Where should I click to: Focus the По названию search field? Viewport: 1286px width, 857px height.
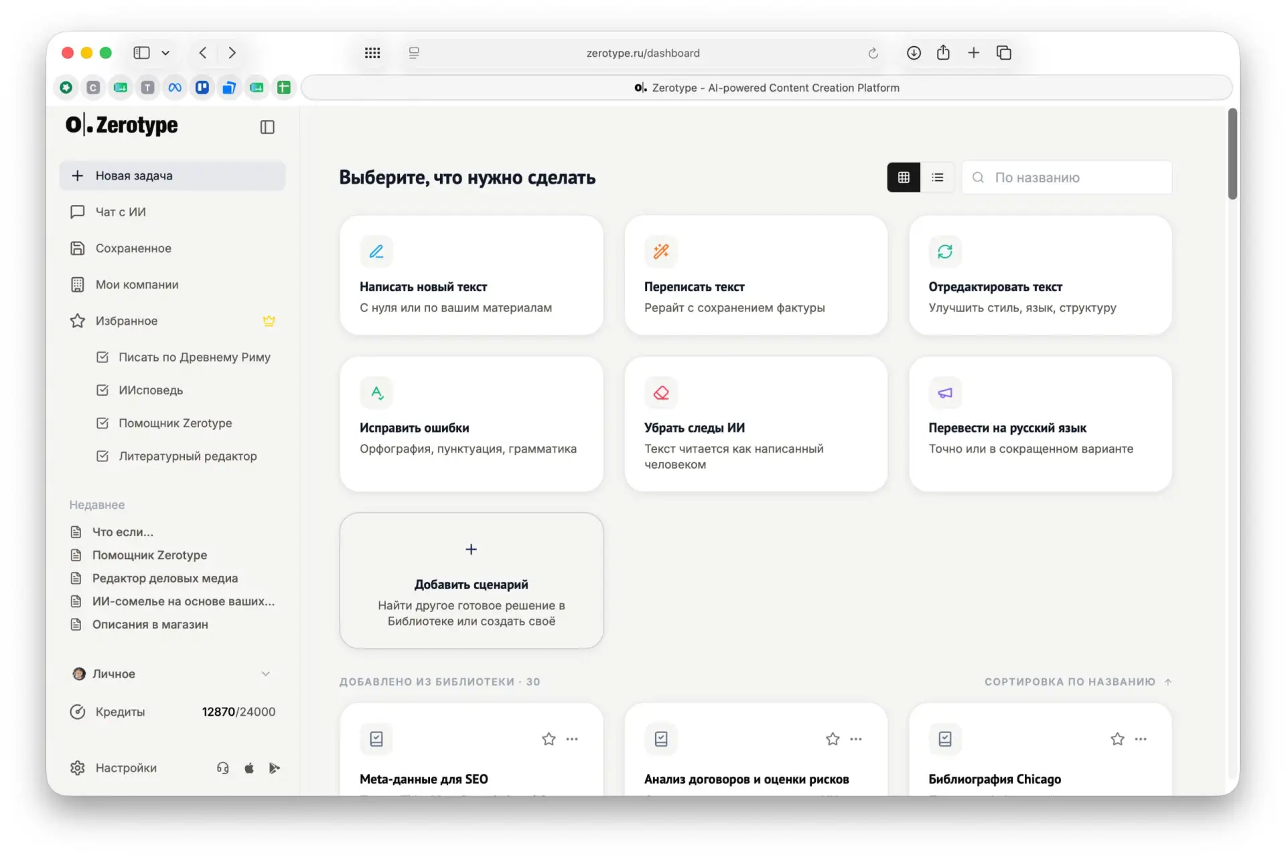pos(1067,177)
